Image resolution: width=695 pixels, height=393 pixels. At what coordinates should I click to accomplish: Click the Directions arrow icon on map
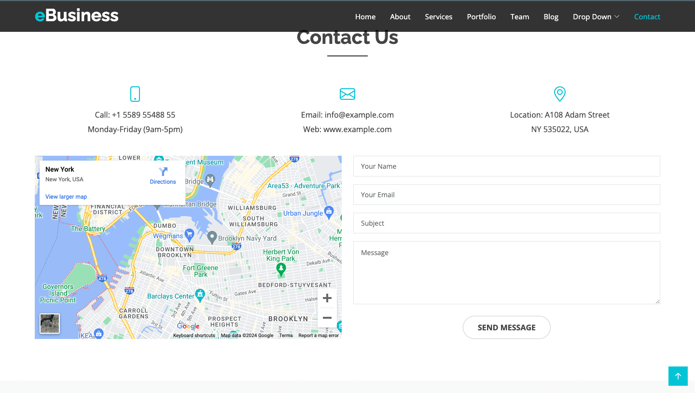(163, 172)
